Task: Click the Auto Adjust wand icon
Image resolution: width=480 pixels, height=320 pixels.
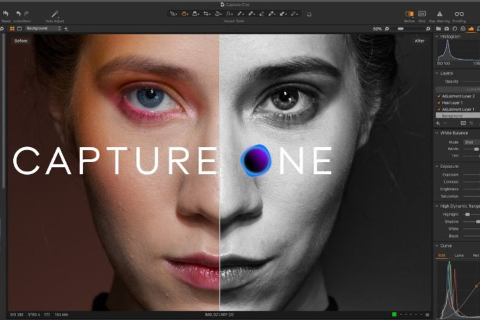Action: 55,14
